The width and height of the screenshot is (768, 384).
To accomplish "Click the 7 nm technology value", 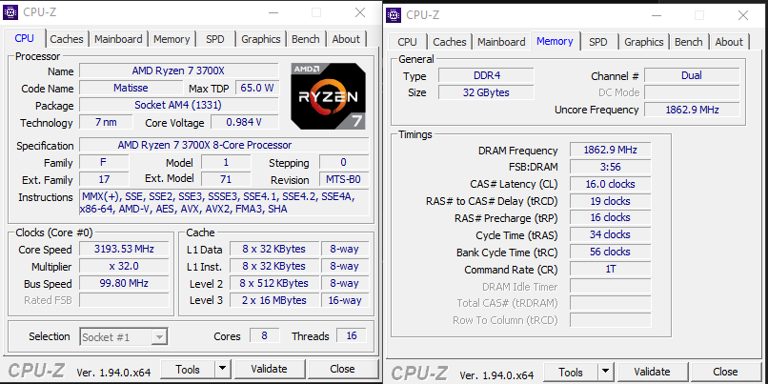I will [x=106, y=123].
